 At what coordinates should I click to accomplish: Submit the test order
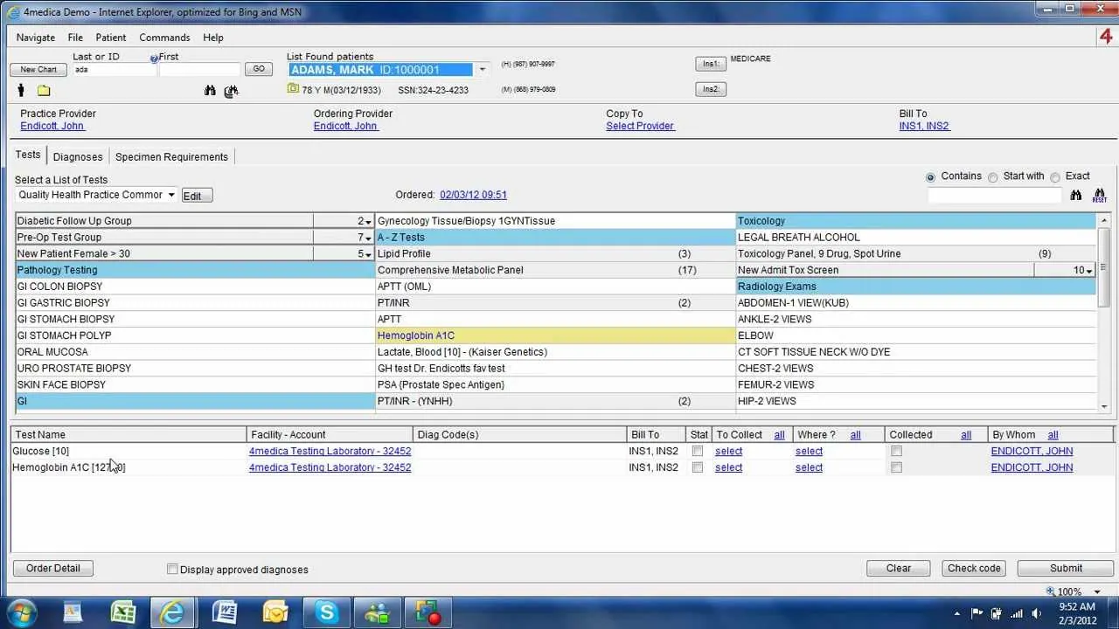pos(1064,568)
